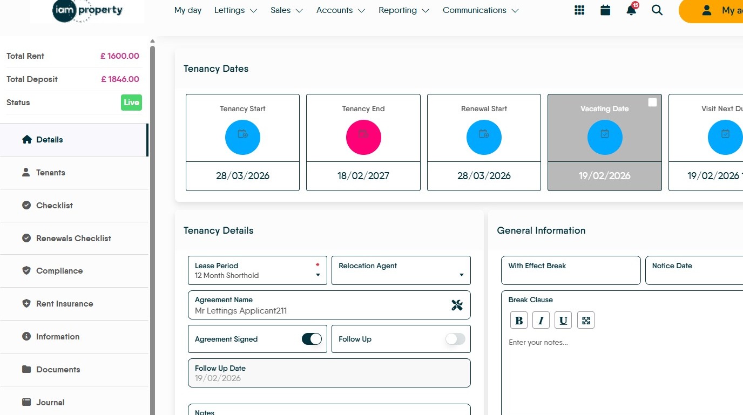
Task: Open the notifications bell
Action: pos(631,10)
